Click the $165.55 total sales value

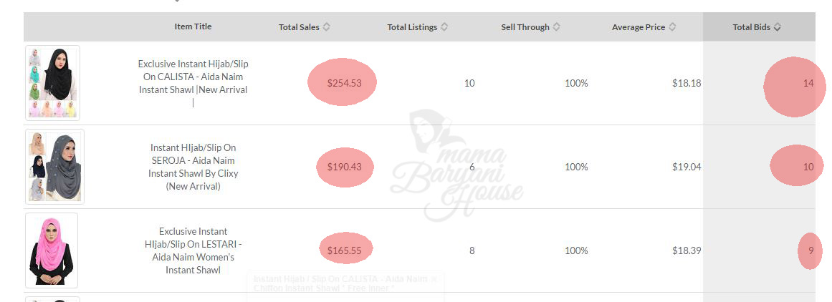click(x=344, y=250)
